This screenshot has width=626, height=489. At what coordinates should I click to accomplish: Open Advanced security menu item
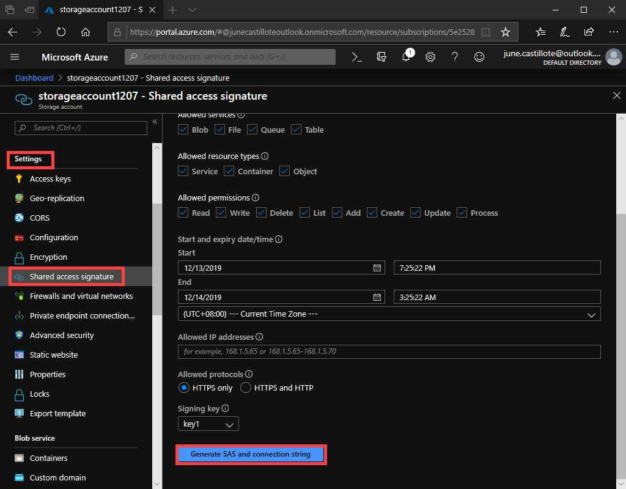(x=62, y=336)
